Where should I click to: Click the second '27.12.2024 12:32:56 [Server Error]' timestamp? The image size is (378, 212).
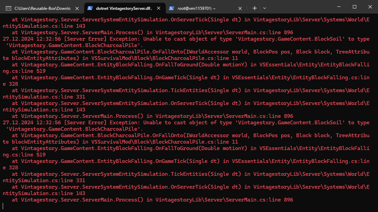pyautogui.click(x=32, y=123)
